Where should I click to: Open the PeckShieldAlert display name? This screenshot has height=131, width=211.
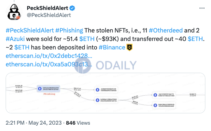click(48, 8)
